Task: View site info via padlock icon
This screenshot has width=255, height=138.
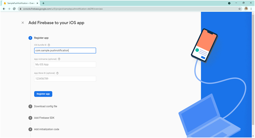Action: click(21, 9)
